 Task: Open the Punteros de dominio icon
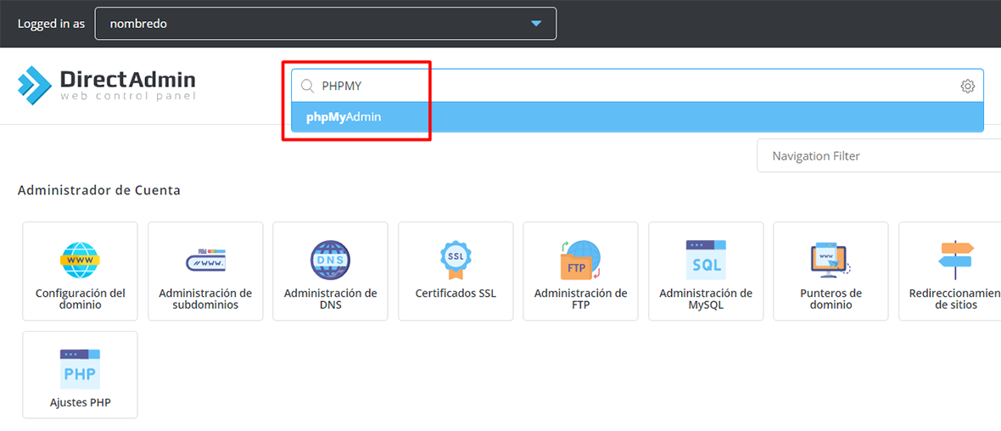pyautogui.click(x=830, y=260)
